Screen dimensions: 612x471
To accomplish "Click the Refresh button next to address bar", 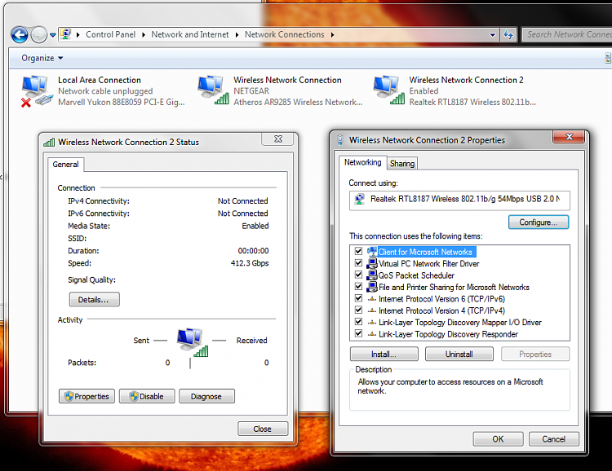I will pos(508,35).
